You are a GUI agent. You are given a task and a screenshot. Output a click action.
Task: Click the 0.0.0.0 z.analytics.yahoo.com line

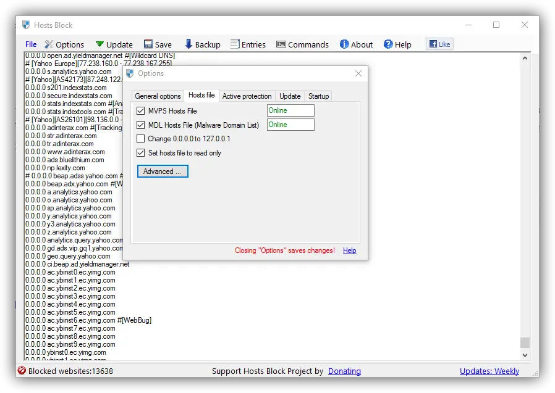coord(69,232)
